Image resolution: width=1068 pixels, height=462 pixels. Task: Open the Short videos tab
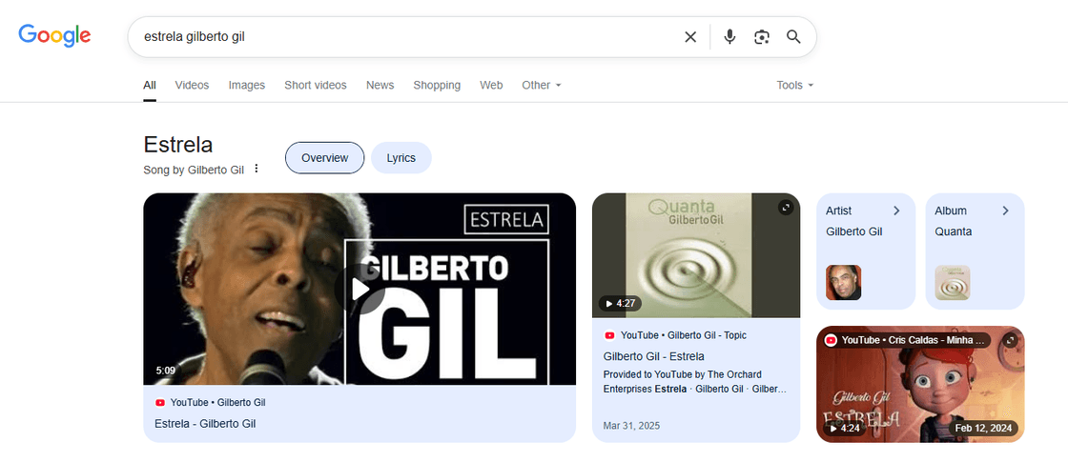point(316,85)
